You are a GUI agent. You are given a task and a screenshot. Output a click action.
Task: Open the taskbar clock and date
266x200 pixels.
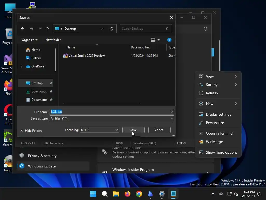tap(248, 194)
